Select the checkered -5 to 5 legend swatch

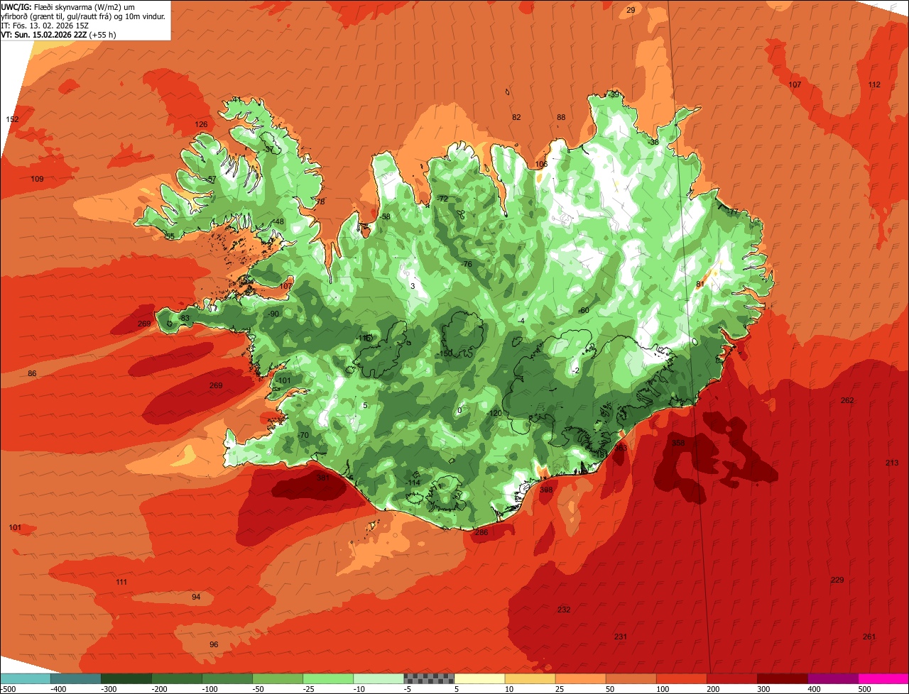tap(429, 678)
